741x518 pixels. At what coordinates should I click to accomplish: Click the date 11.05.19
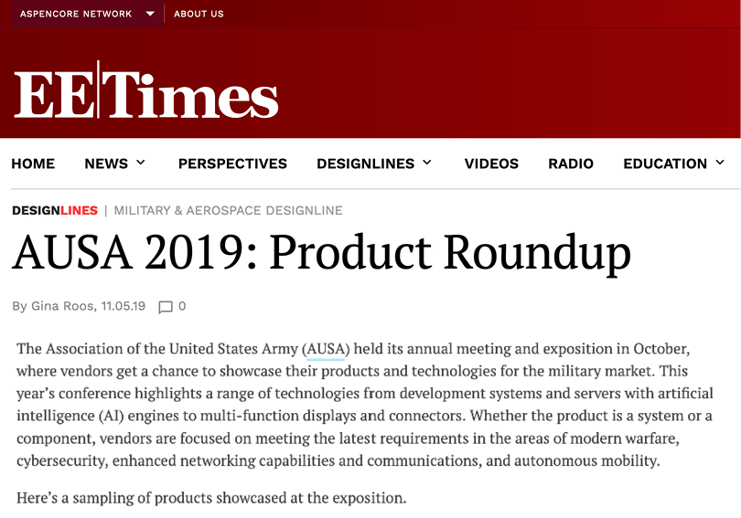(123, 306)
